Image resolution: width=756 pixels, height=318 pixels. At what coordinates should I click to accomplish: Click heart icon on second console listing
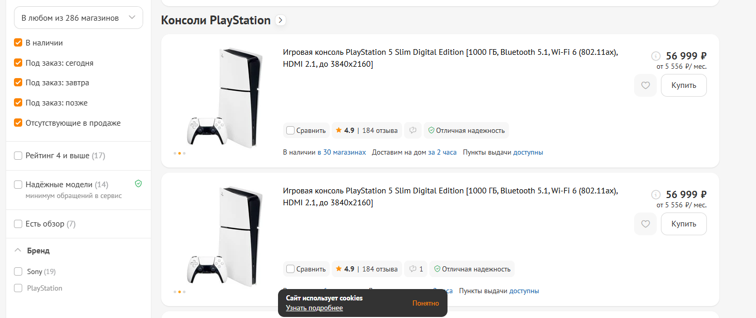[645, 224]
